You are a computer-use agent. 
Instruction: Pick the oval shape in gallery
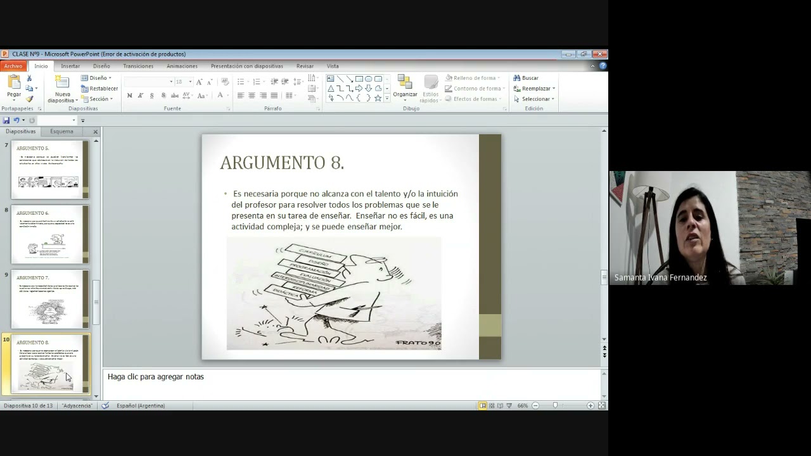pyautogui.click(x=368, y=79)
